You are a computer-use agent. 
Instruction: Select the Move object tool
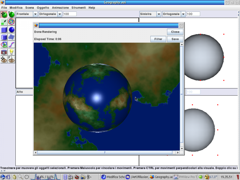(4, 15)
